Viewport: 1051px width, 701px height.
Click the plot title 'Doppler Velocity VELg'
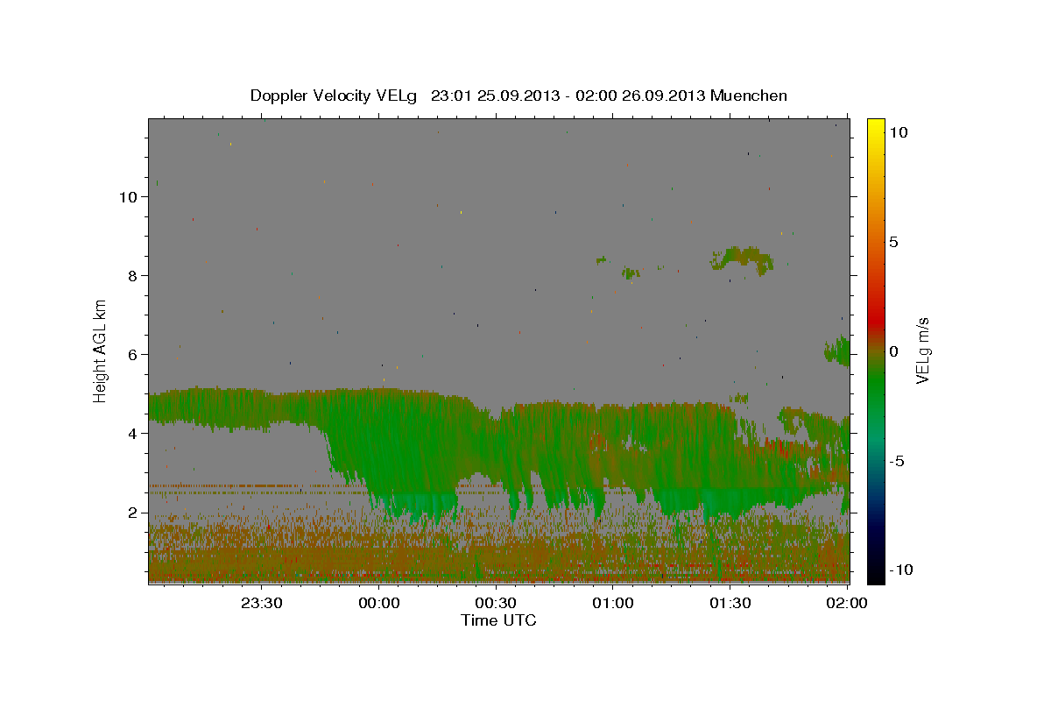click(334, 96)
